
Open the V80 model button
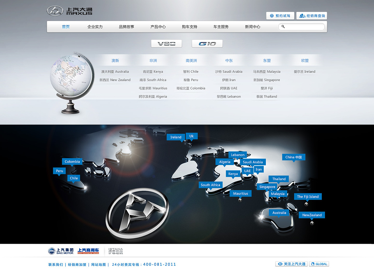tap(167, 44)
